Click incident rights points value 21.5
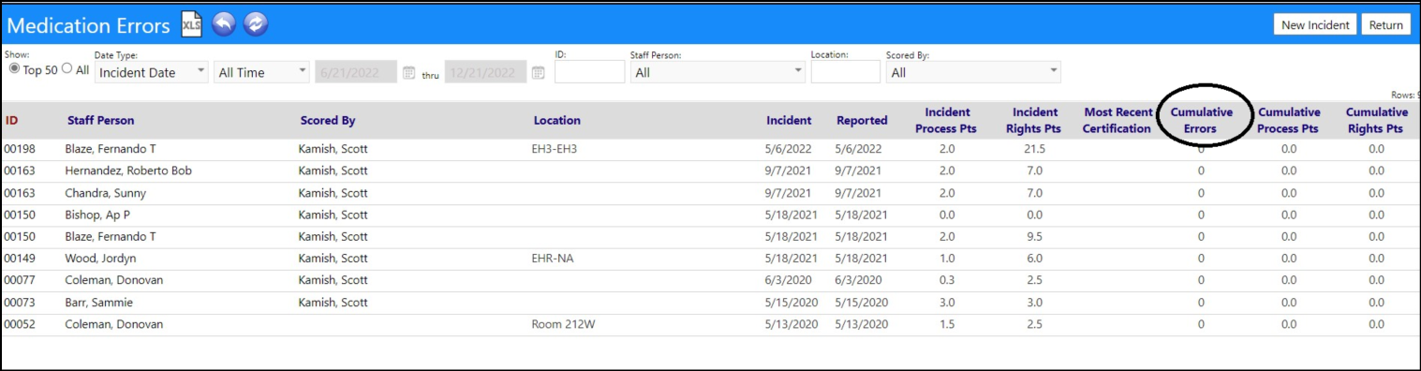This screenshot has width=1421, height=371. 1033,149
